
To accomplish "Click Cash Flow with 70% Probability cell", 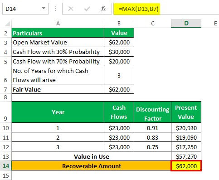I will click(x=58, y=62).
